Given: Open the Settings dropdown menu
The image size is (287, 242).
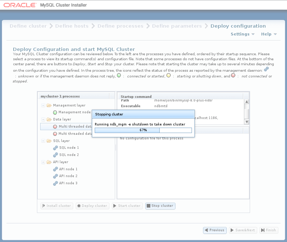Looking at the screenshot, I should (x=243, y=34).
